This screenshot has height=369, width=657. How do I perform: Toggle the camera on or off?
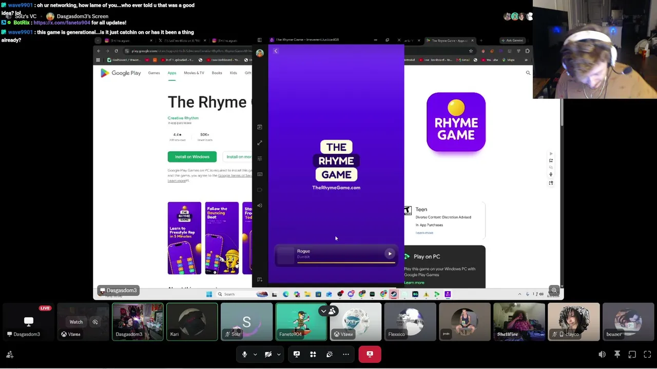pyautogui.click(x=268, y=354)
